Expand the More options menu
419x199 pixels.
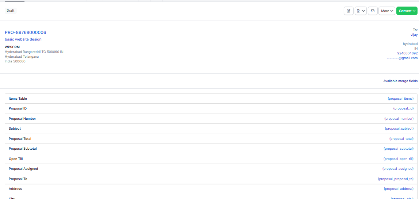pos(387,11)
